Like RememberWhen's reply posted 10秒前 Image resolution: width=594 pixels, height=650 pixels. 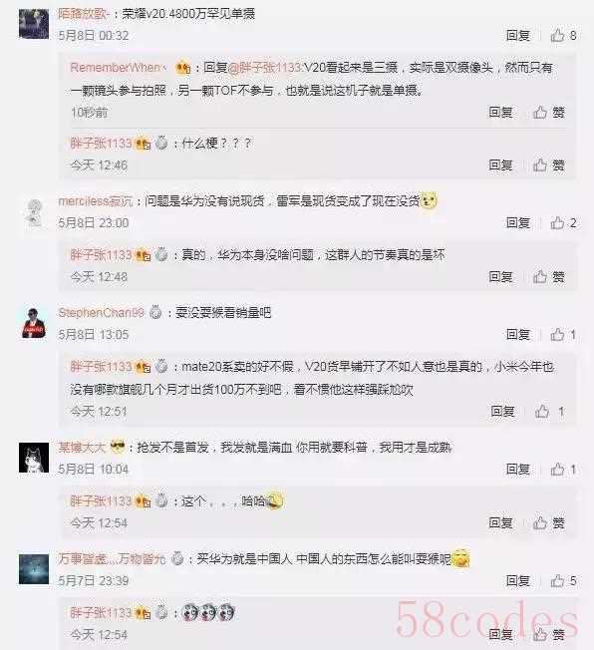tap(549, 113)
